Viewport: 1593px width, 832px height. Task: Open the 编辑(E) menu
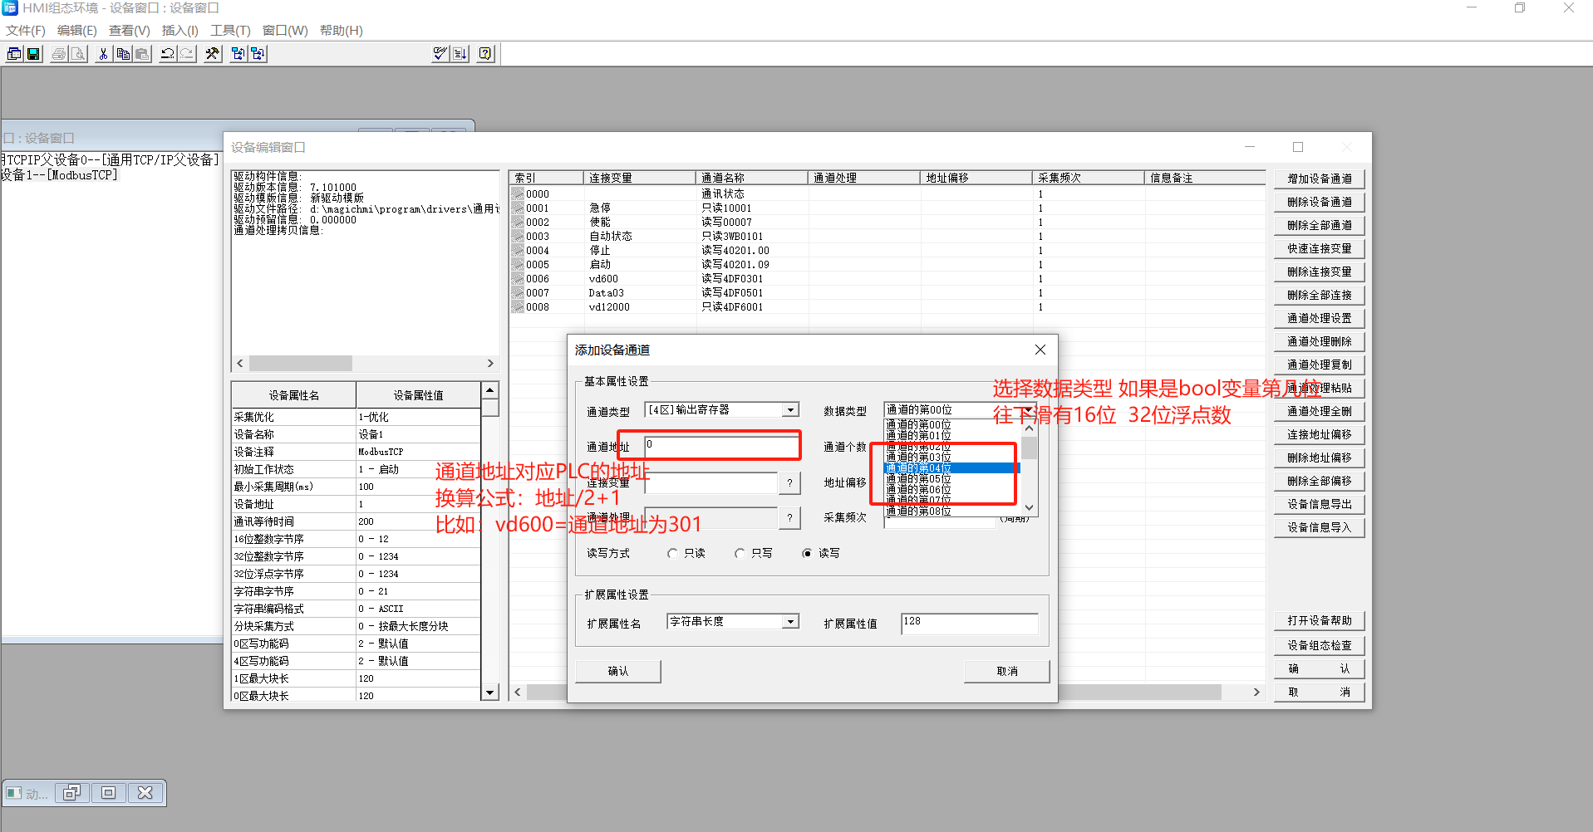[x=77, y=31]
